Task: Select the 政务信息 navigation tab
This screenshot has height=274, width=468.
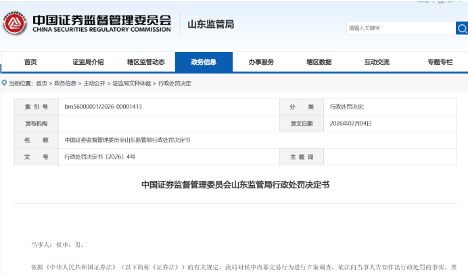Action: pyautogui.click(x=204, y=62)
